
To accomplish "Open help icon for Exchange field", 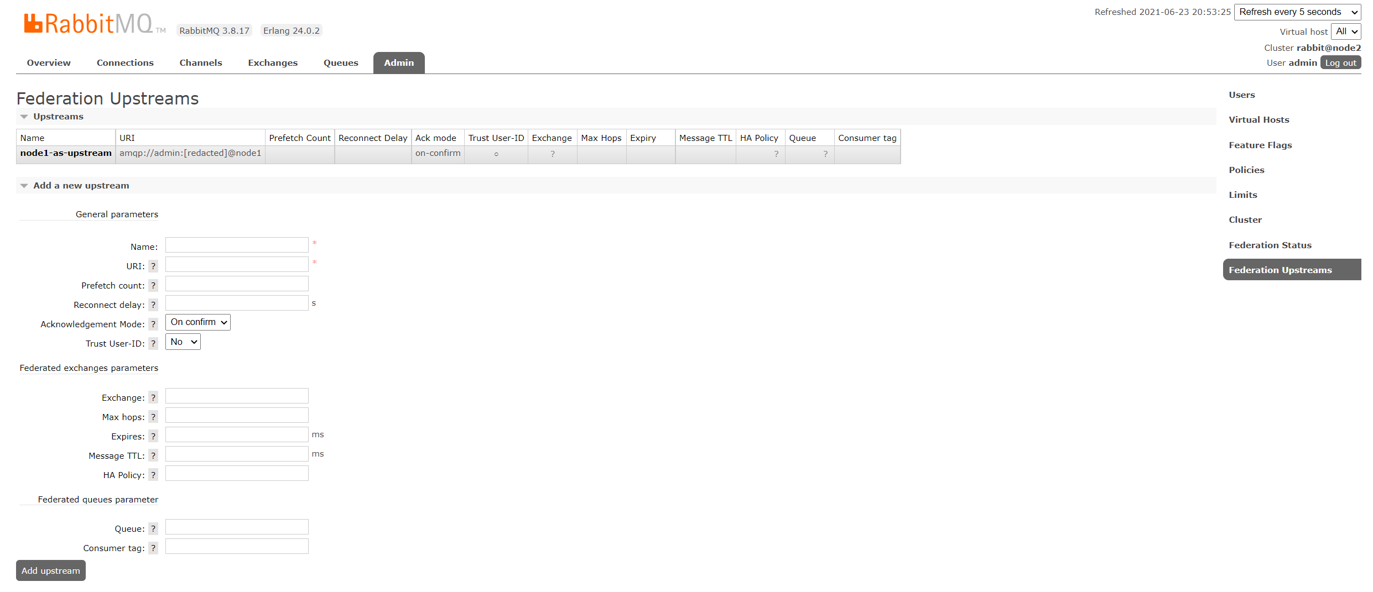I will pyautogui.click(x=153, y=397).
